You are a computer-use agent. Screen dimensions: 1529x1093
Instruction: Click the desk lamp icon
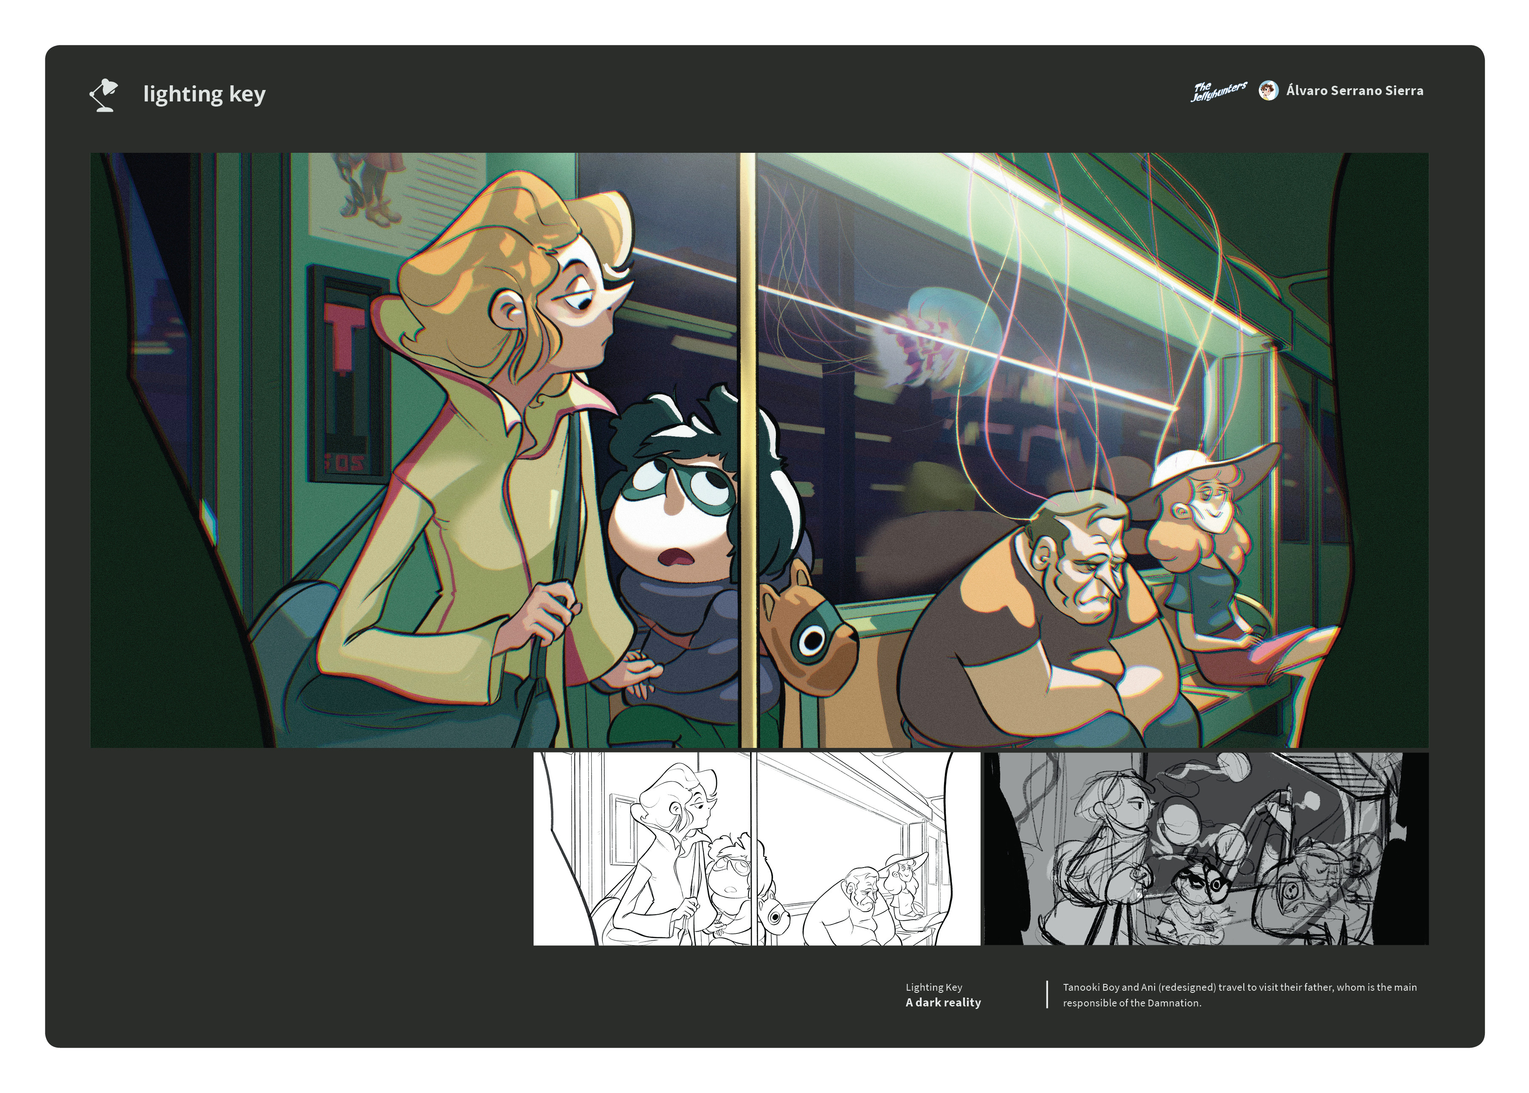104,95
